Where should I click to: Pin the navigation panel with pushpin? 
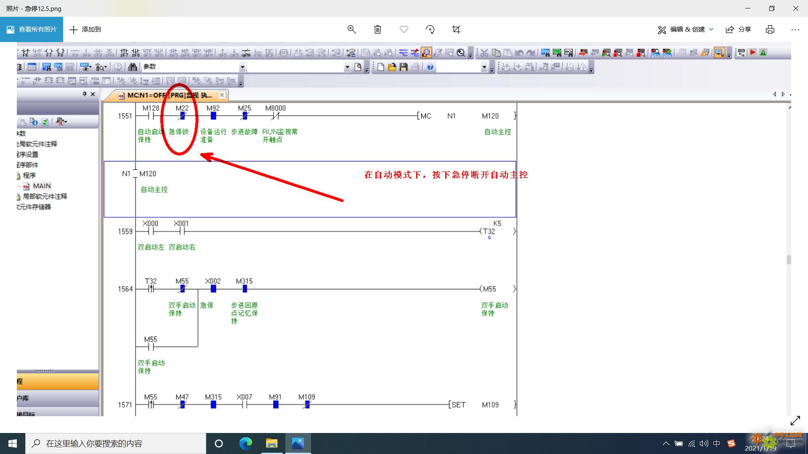[x=85, y=94]
